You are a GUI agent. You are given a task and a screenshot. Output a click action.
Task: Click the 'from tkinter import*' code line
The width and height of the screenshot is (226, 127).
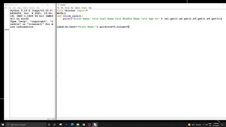(x=72, y=11)
